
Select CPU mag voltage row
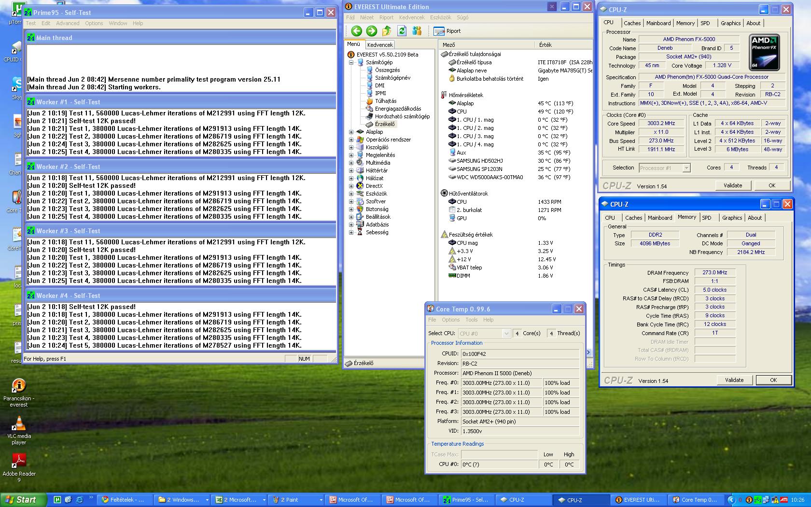coord(516,243)
